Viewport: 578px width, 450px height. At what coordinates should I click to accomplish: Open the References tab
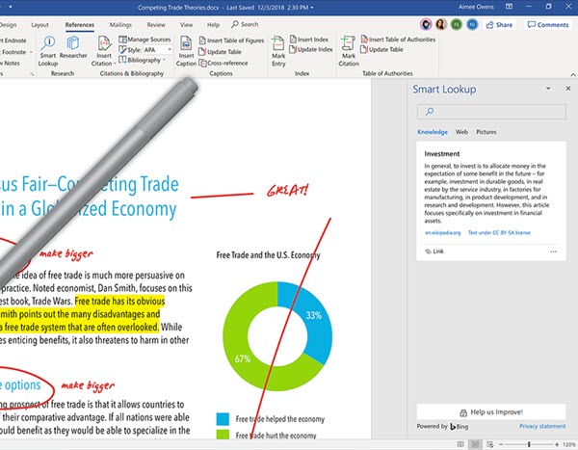click(x=80, y=25)
